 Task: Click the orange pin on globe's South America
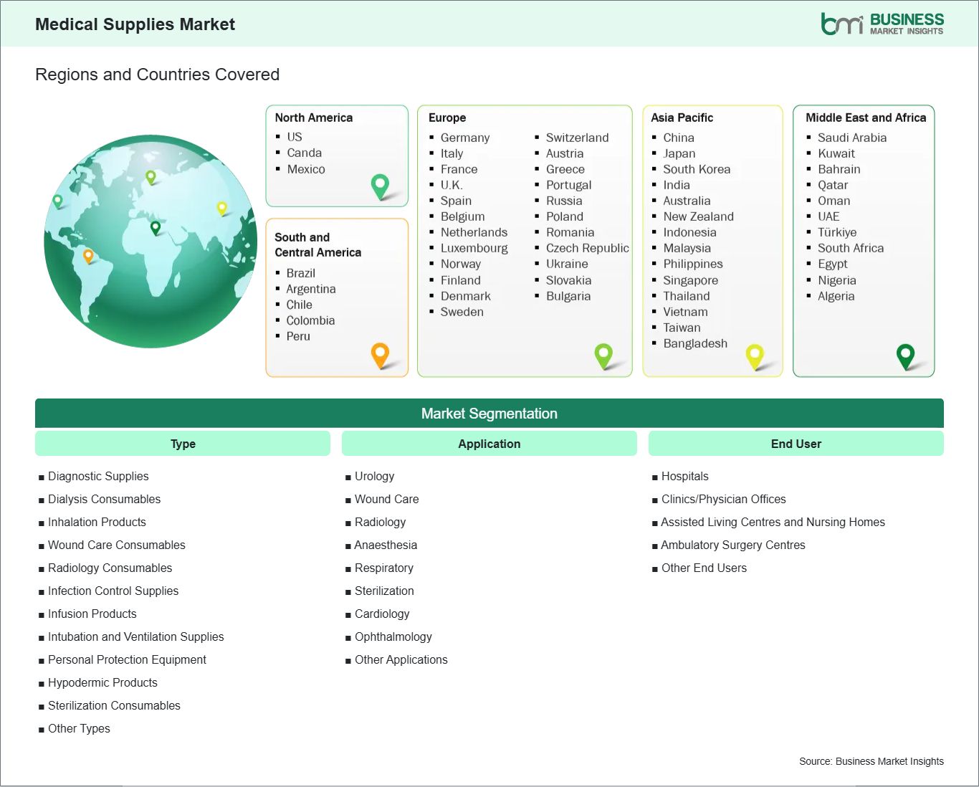pos(88,256)
